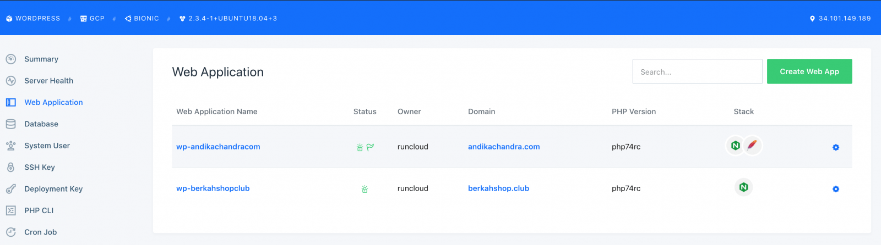This screenshot has height=245, width=881.
Task: Click the server IP address location pin
Action: (x=812, y=19)
